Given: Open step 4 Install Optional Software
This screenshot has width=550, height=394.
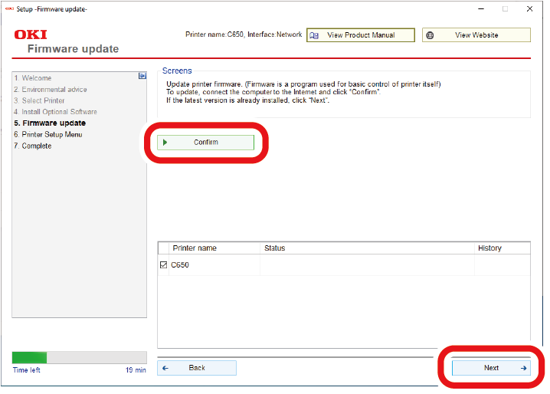Looking at the screenshot, I should 55,112.
